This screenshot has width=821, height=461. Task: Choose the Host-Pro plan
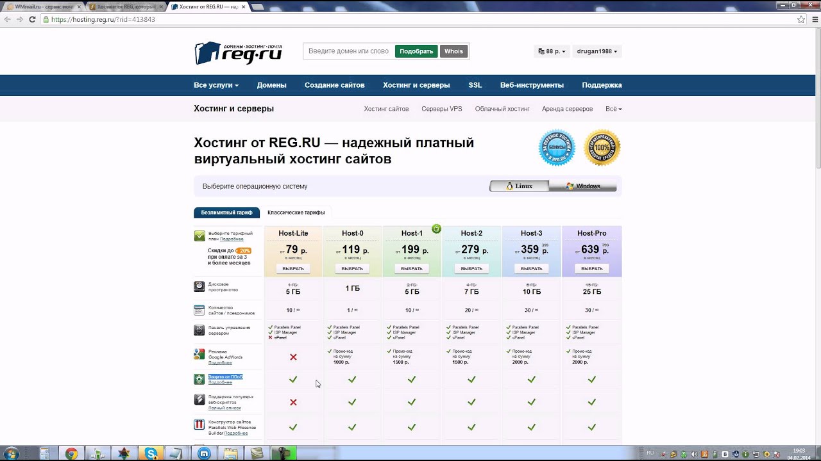(592, 269)
